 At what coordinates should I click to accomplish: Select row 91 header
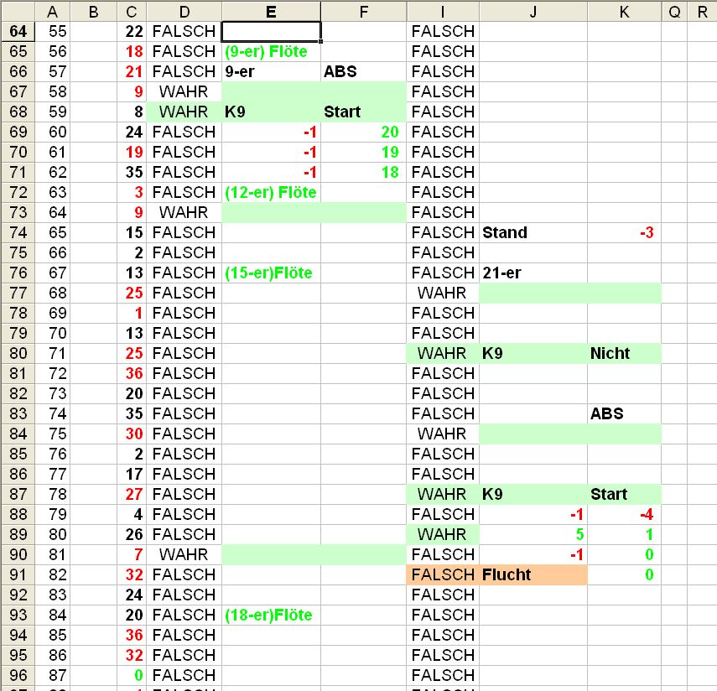(18, 574)
